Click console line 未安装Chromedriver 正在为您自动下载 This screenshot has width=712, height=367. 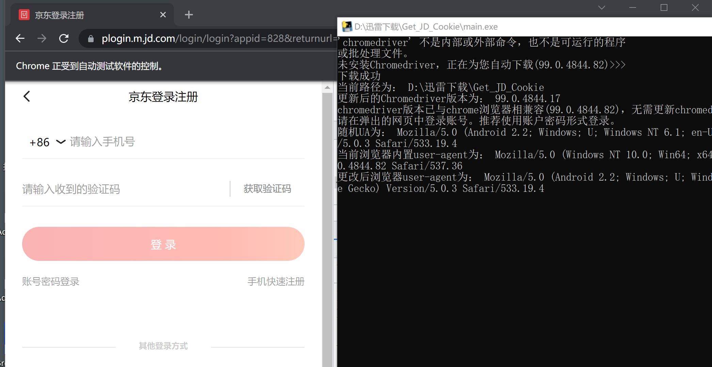coord(482,65)
